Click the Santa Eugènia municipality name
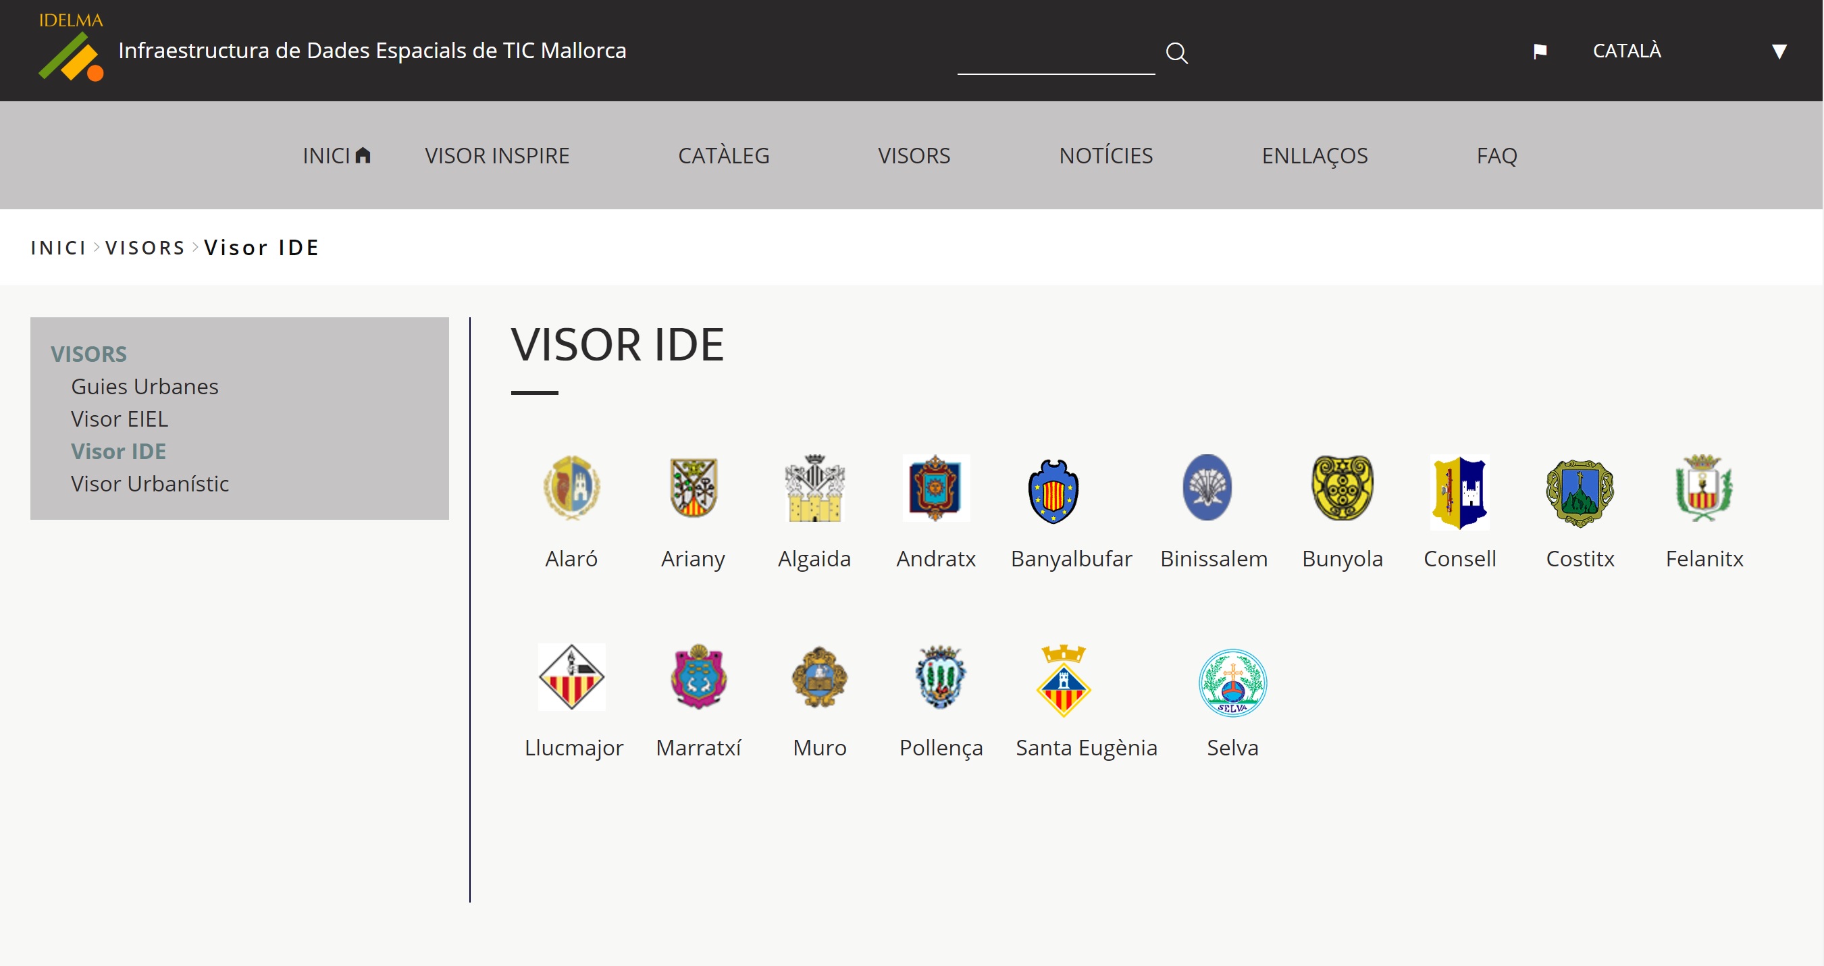 [x=1086, y=748]
